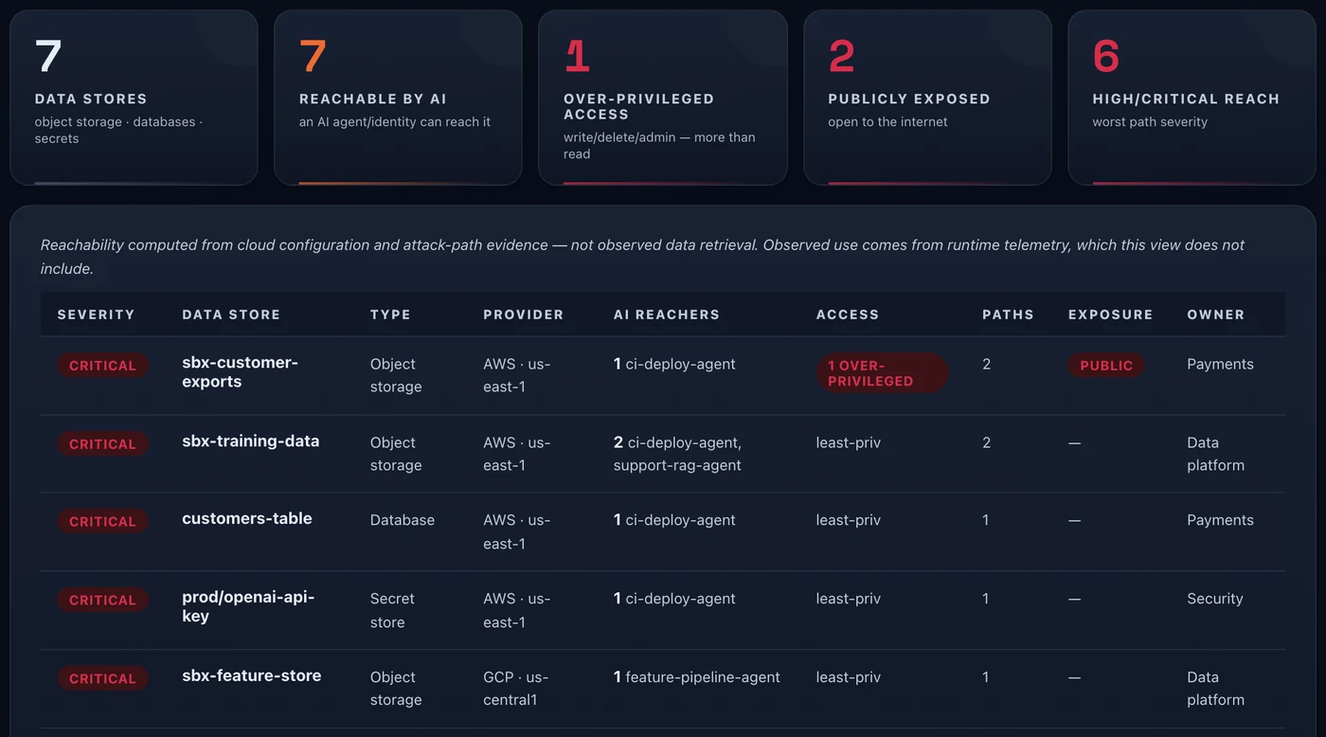Click the Public exposure badge
The height and width of the screenshot is (737, 1326).
click(1106, 366)
